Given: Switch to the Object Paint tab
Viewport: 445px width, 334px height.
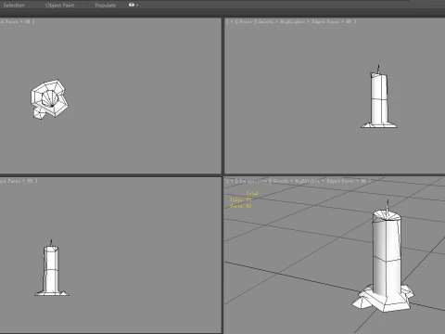Looking at the screenshot, I should pos(59,5).
